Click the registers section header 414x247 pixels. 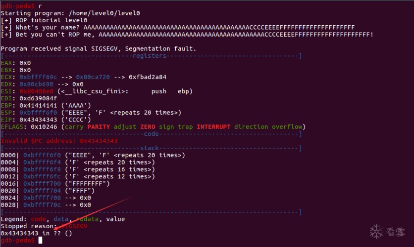(x=150, y=56)
